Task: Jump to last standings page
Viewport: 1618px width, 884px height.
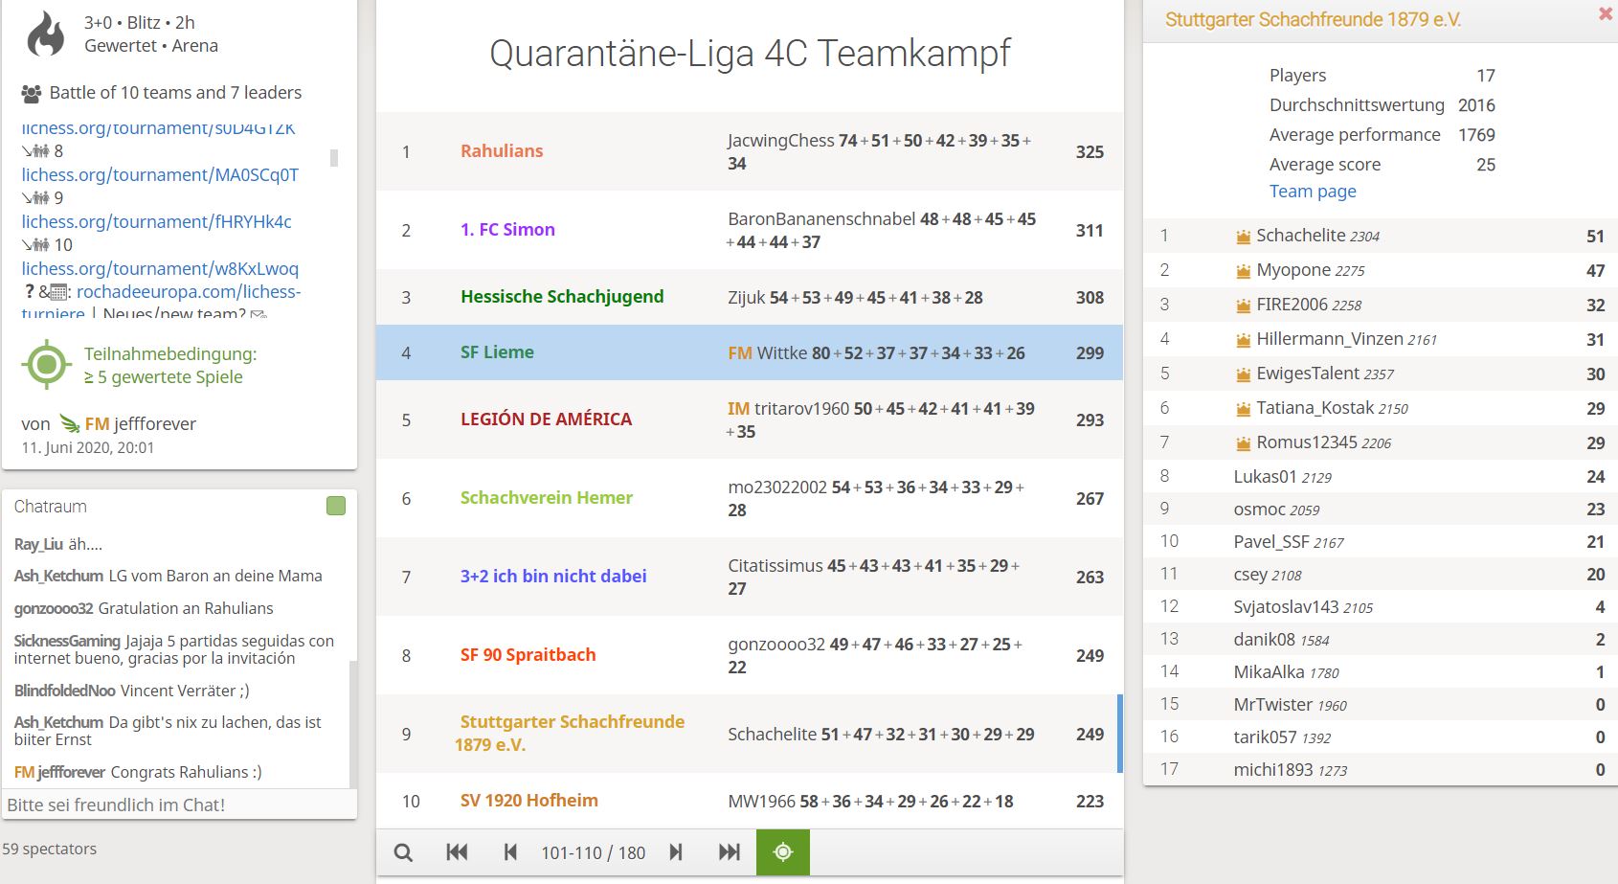Action: click(730, 852)
